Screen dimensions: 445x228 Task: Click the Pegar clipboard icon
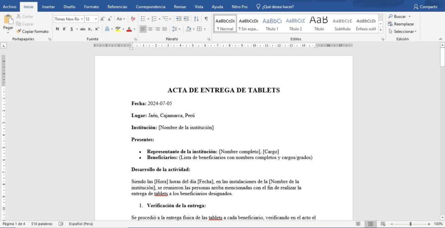9,19
